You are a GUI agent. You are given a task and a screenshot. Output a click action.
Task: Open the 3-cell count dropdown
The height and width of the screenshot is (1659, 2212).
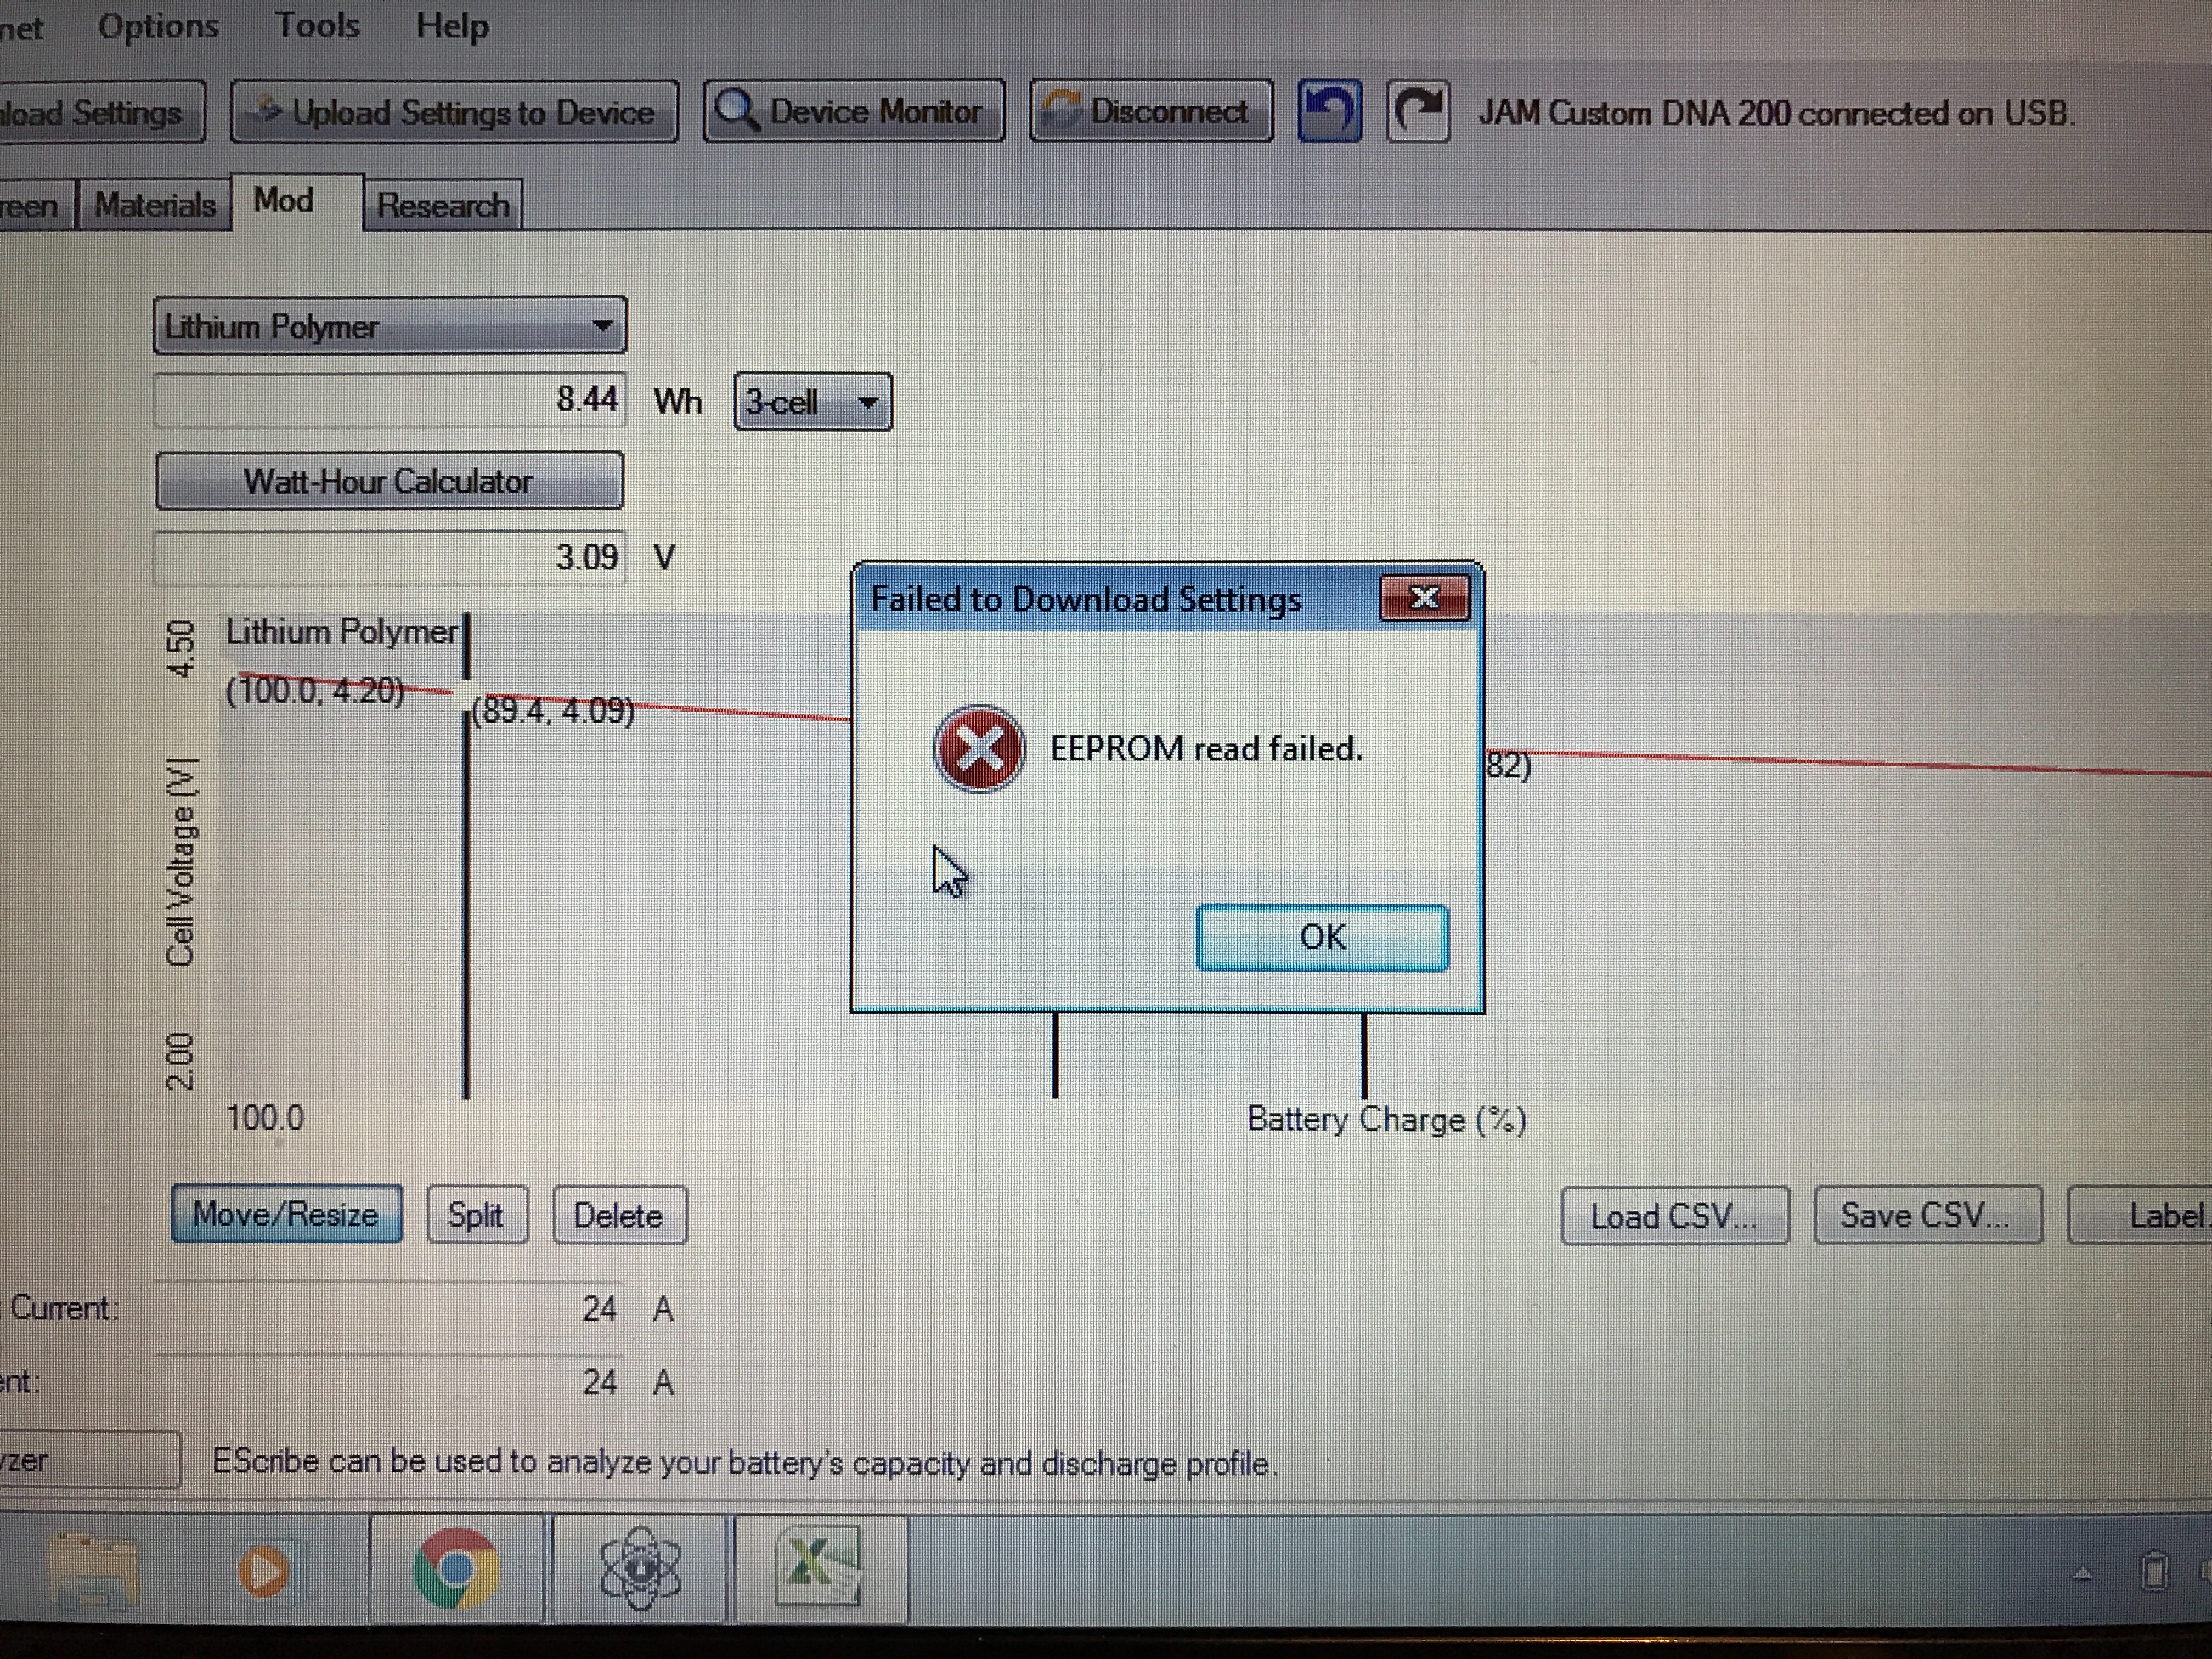[x=812, y=402]
